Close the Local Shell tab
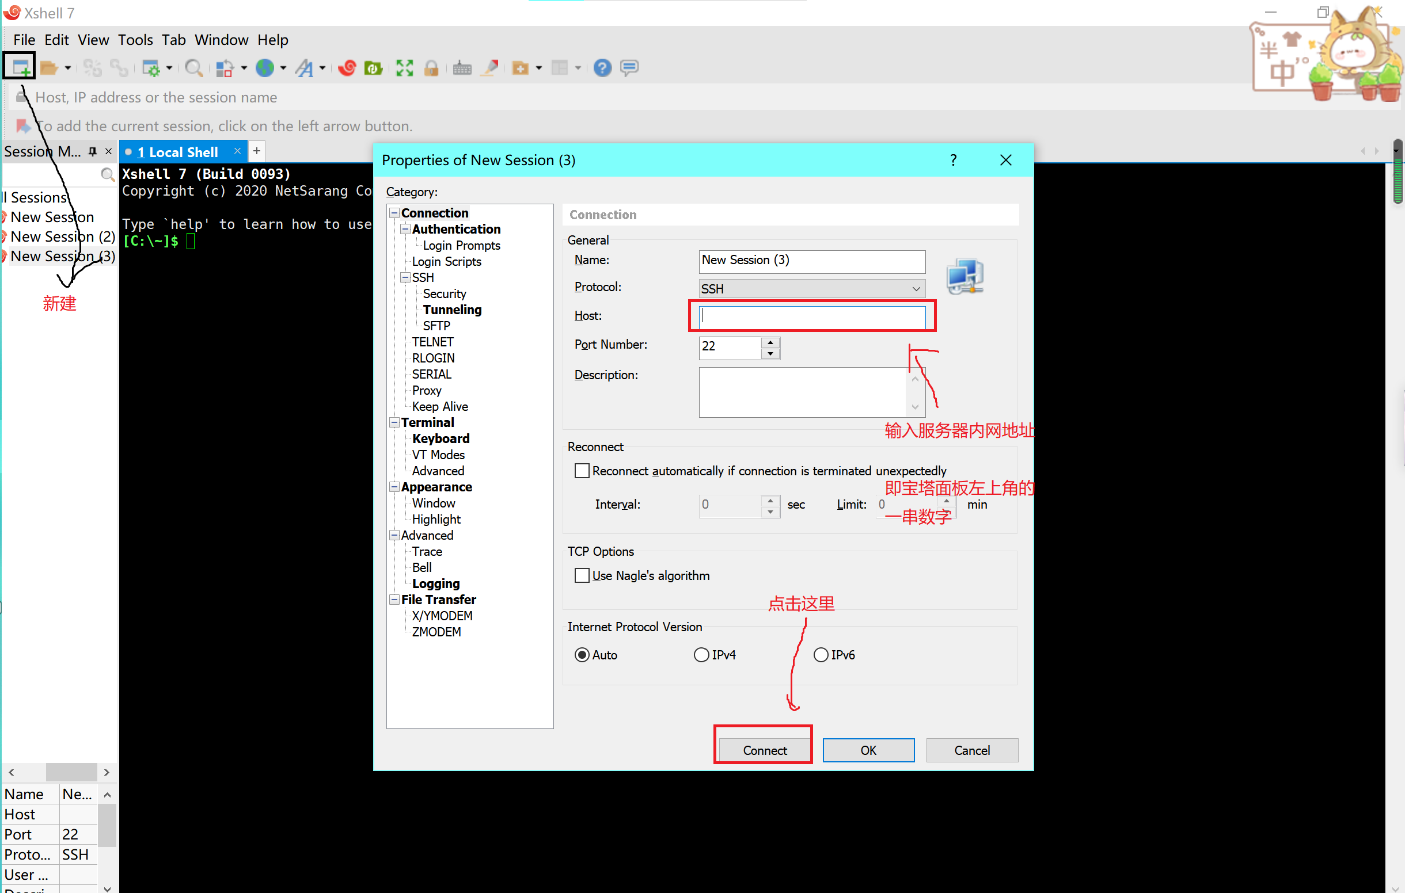The image size is (1405, 893). (x=237, y=151)
